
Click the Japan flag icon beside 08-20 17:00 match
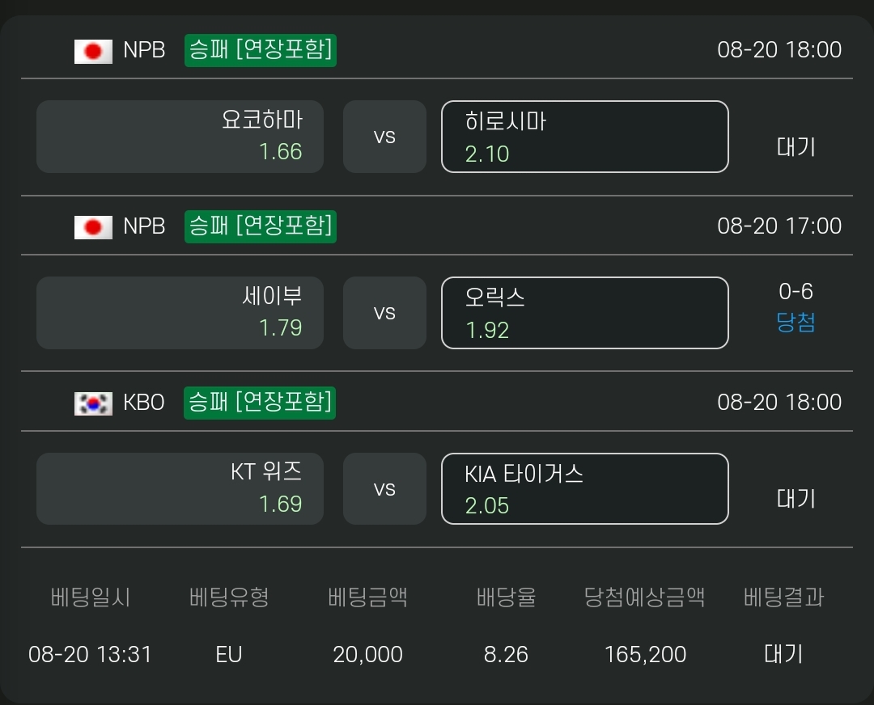(x=93, y=227)
